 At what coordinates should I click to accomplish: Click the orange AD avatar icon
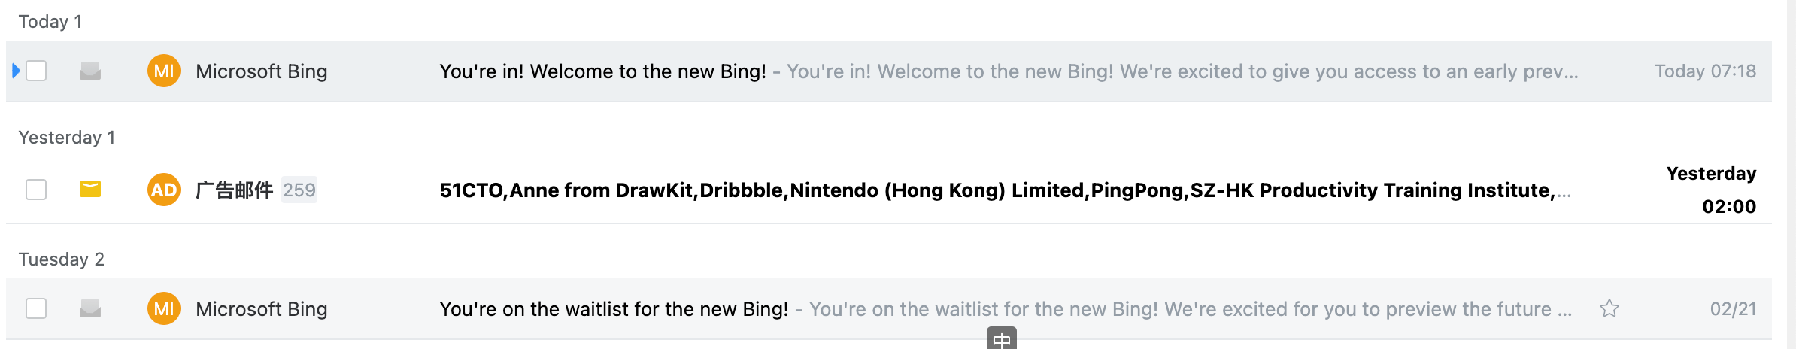(x=164, y=190)
